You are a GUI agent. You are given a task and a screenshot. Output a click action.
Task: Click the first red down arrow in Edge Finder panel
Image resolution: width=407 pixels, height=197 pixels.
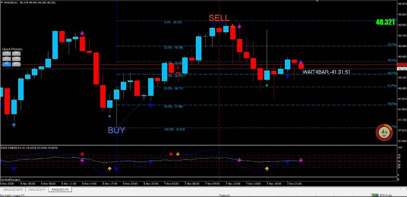pos(82,154)
